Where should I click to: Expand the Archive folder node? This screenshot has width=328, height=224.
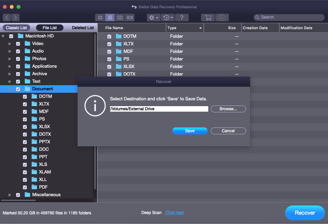click(10, 74)
